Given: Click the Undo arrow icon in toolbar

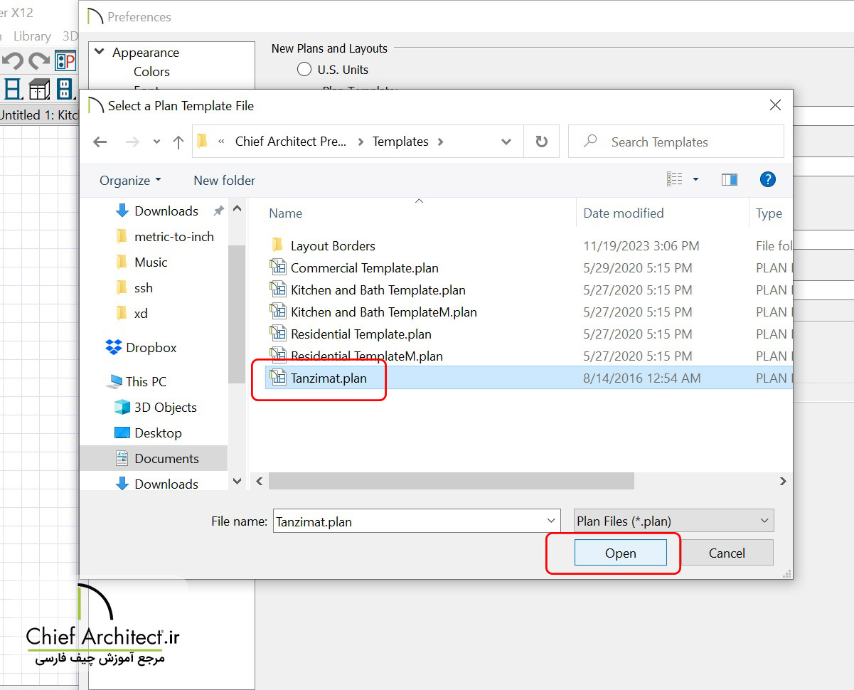Looking at the screenshot, I should pyautogui.click(x=14, y=61).
